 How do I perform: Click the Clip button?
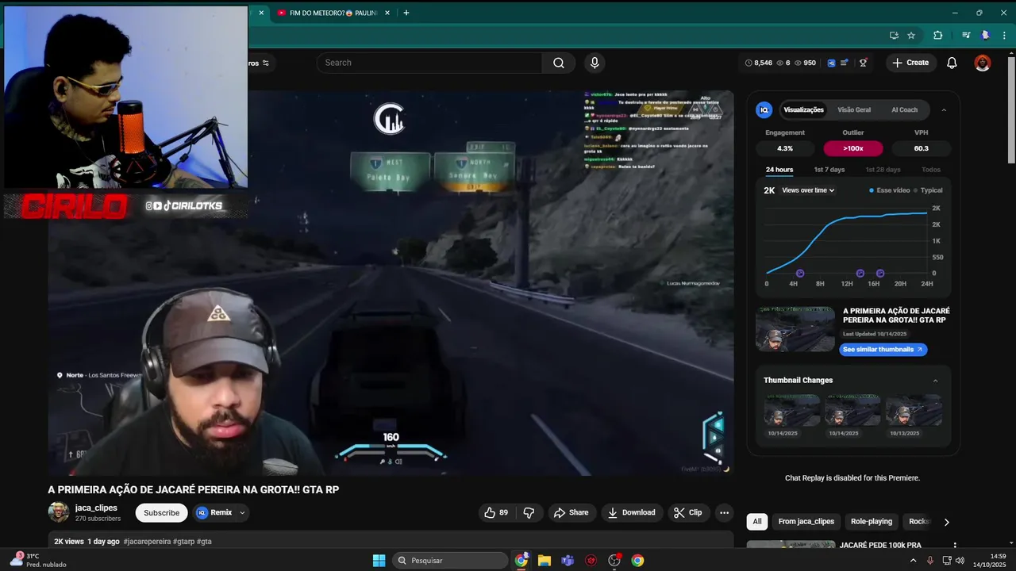tap(688, 512)
